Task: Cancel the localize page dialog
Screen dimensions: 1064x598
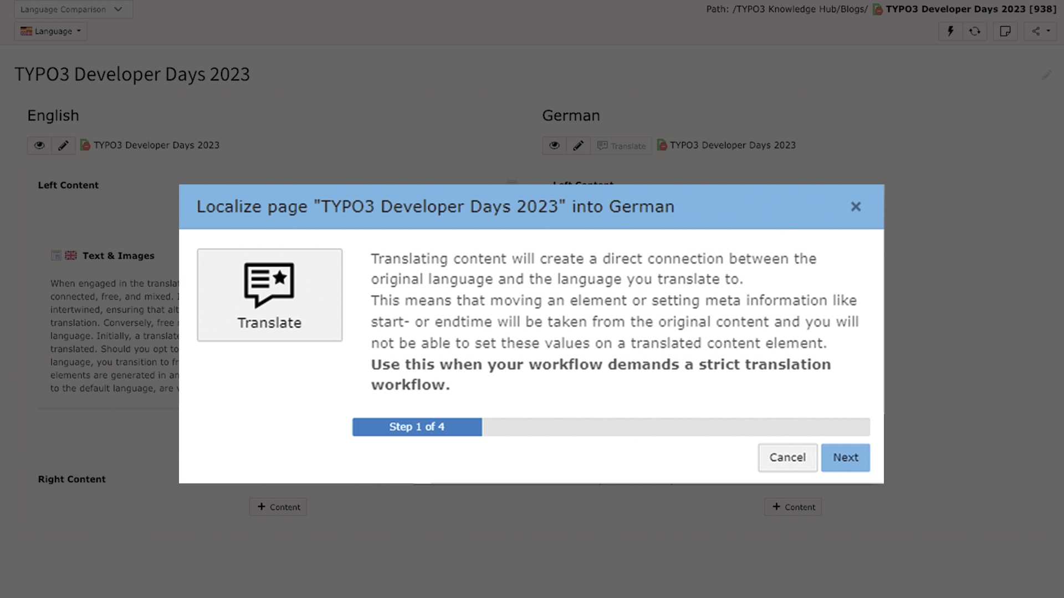Action: click(787, 457)
